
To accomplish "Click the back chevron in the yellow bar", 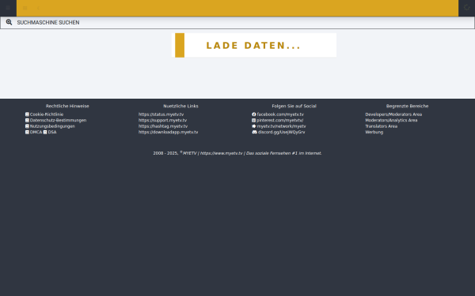I will point(38,8).
